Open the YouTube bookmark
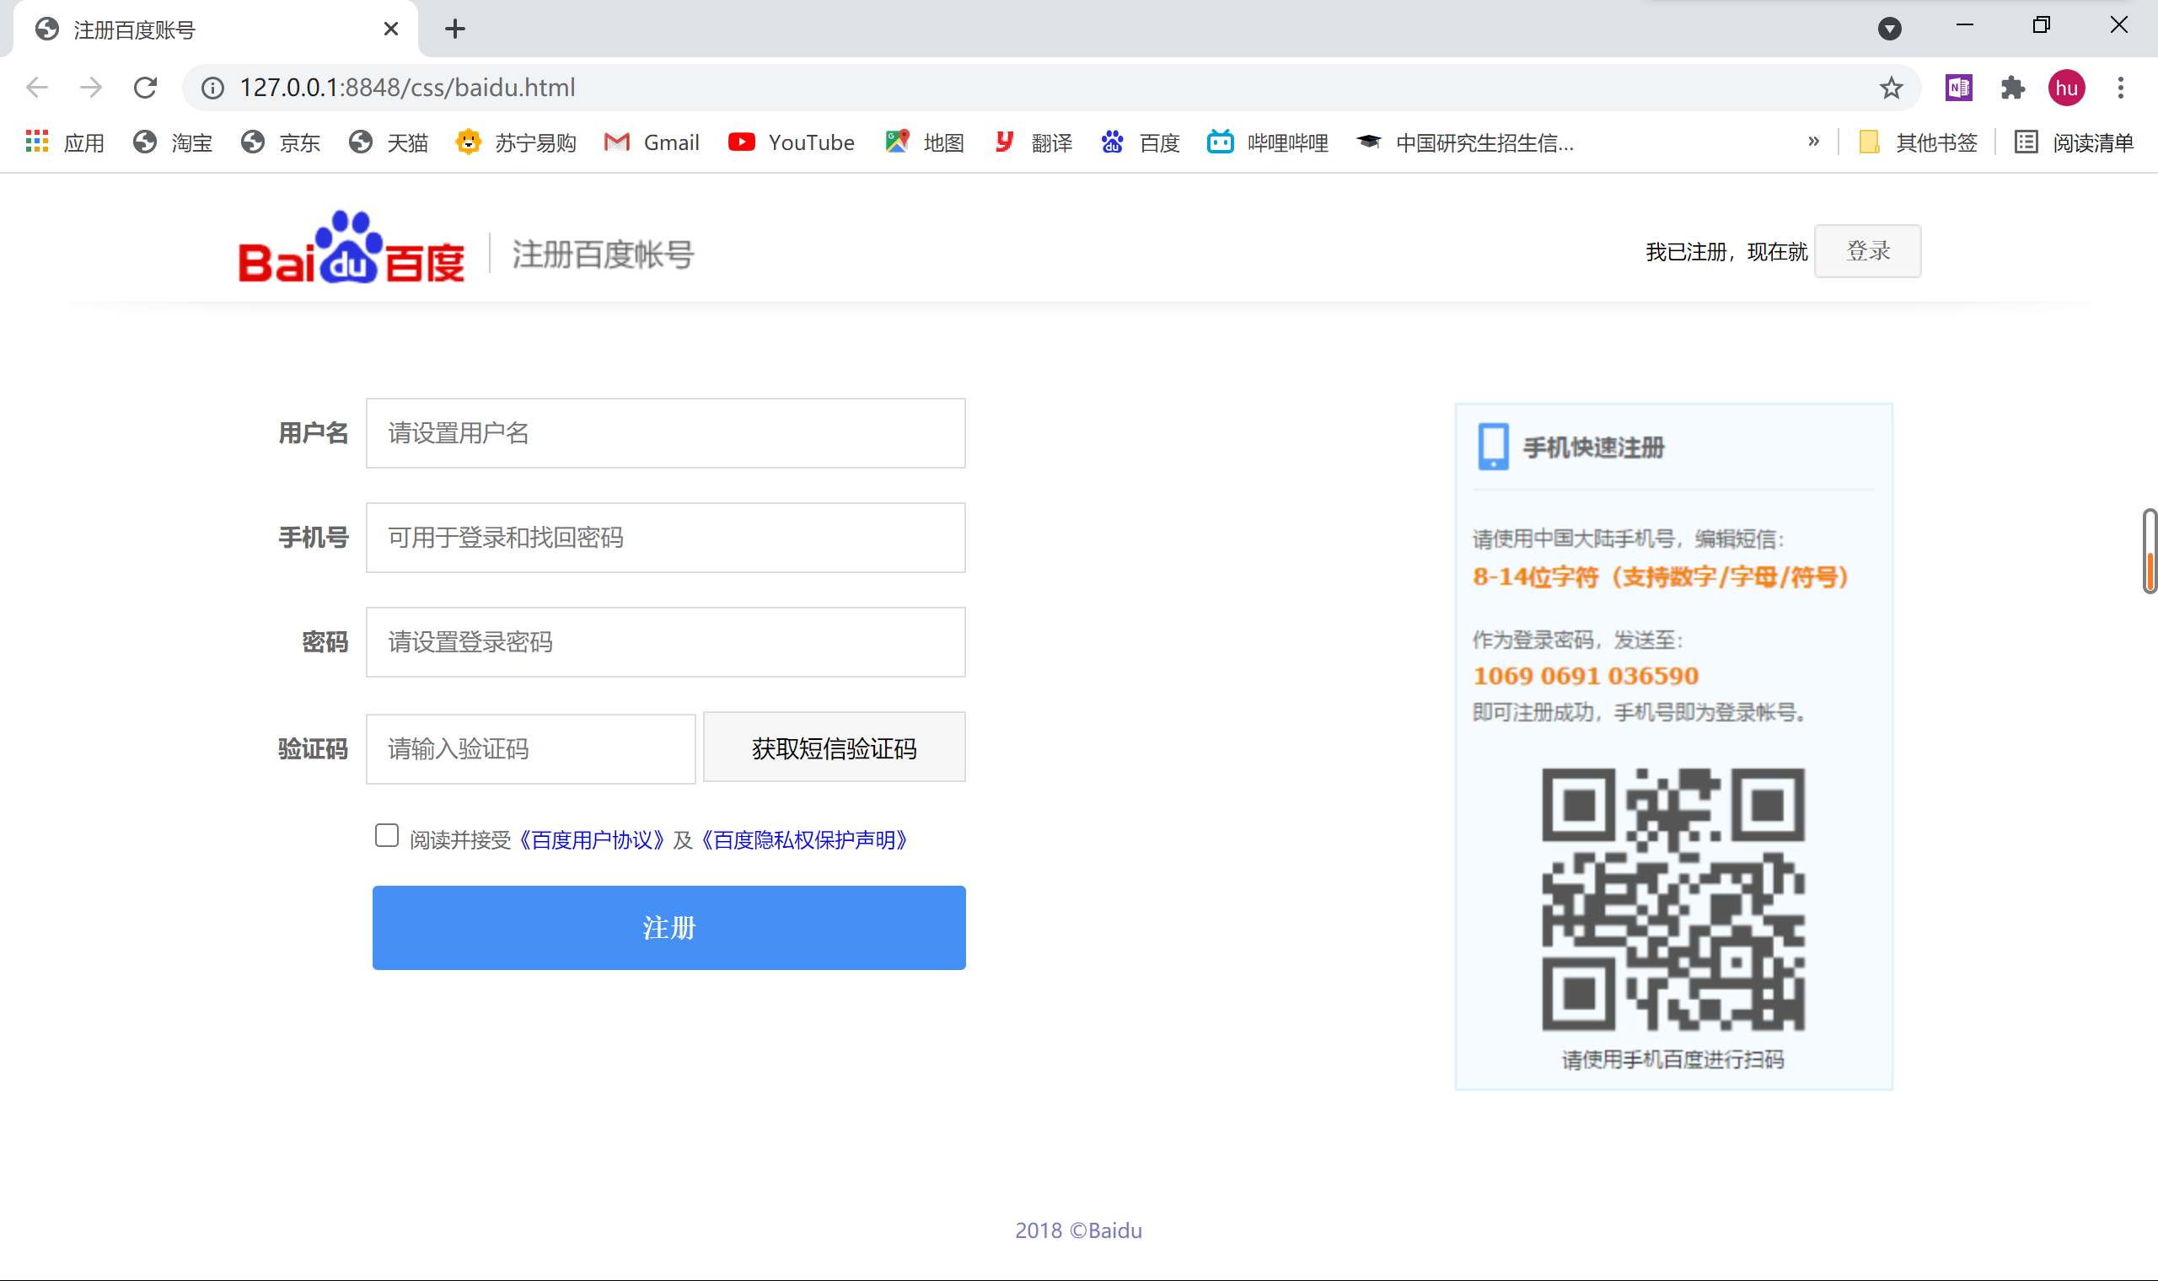The image size is (2158, 1281). click(792, 142)
